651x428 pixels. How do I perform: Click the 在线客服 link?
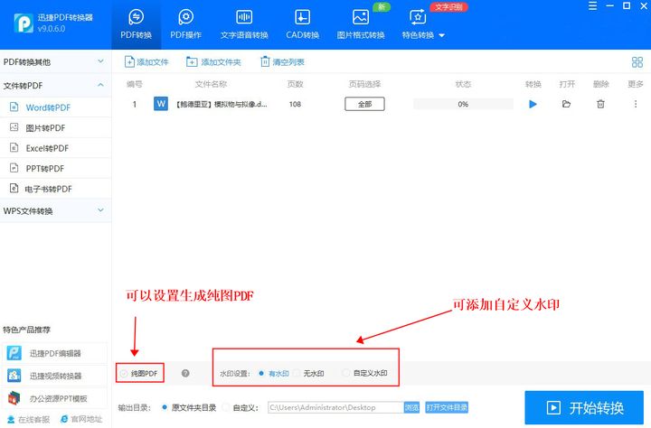click(x=28, y=419)
